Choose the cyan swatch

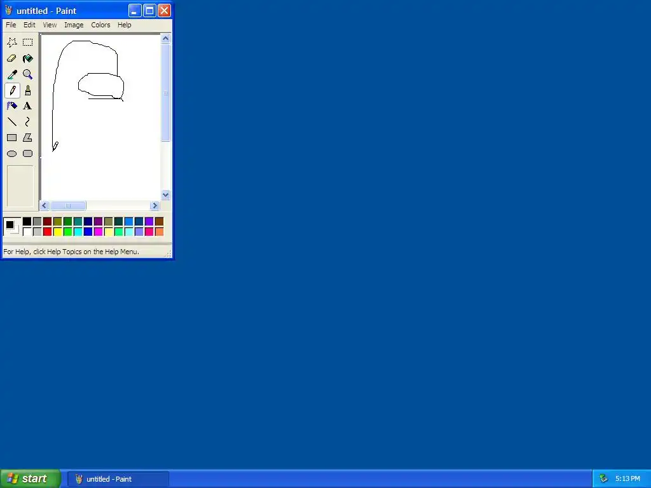[78, 231]
